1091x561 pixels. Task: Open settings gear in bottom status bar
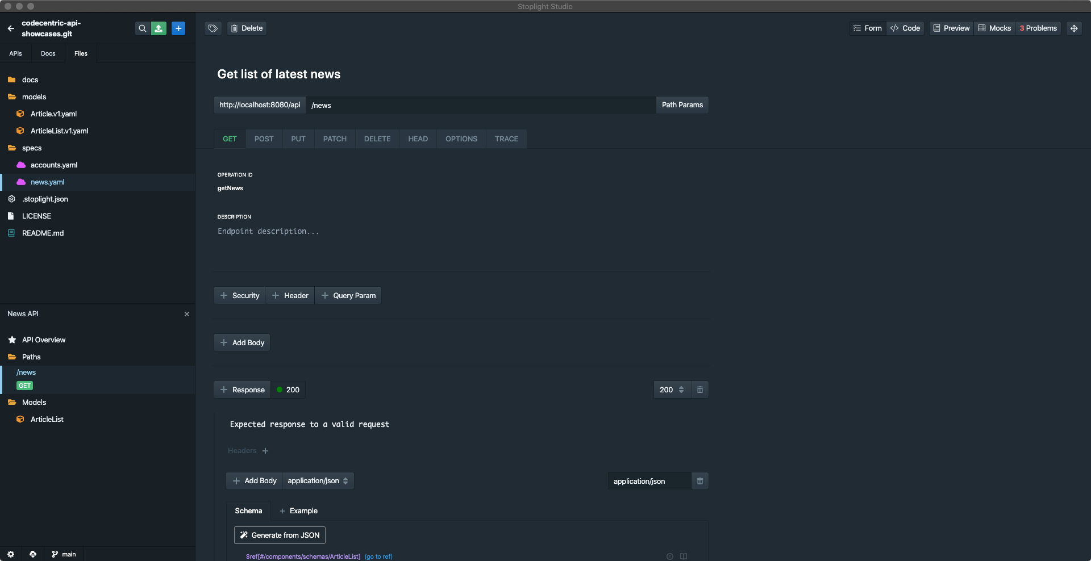click(x=11, y=554)
